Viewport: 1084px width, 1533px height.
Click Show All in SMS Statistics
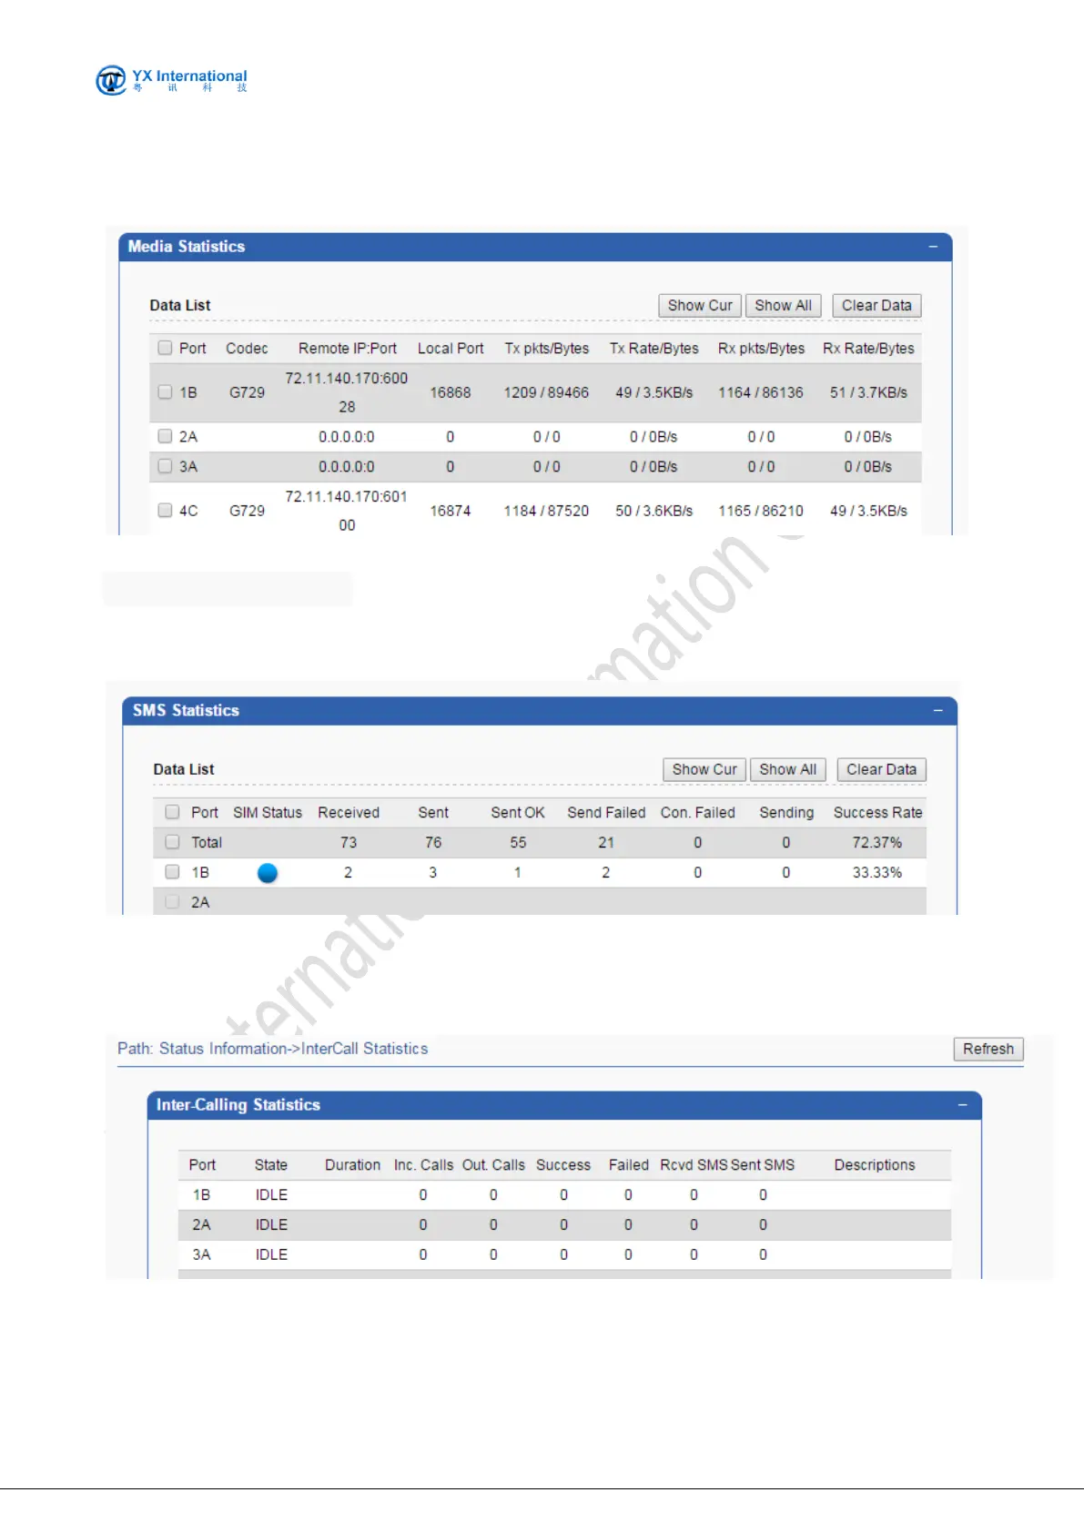787,770
